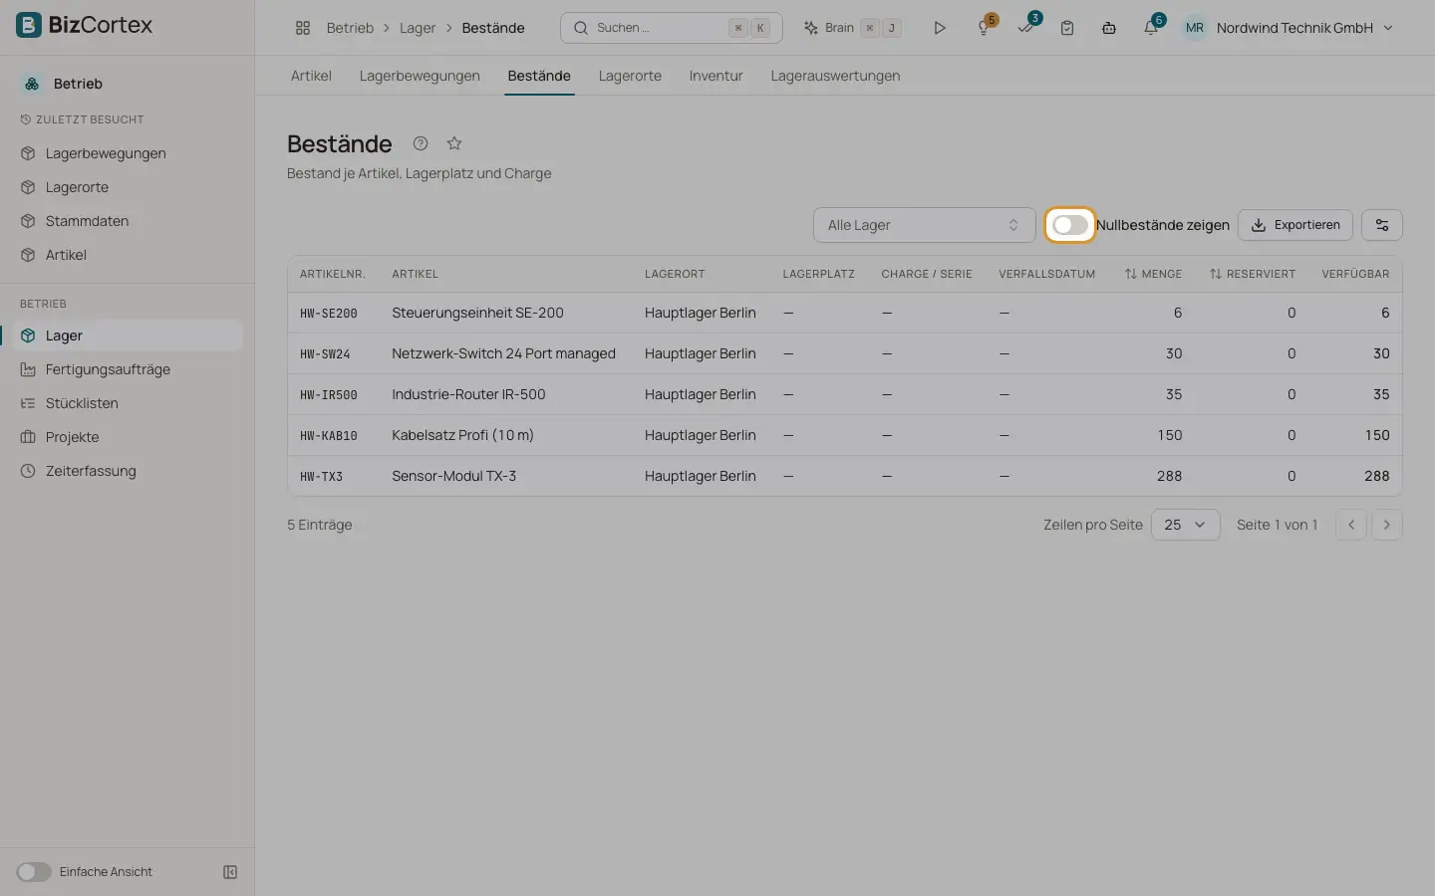Sort by the Reserviert column header
This screenshot has height=896, width=1435.
tap(1253, 274)
